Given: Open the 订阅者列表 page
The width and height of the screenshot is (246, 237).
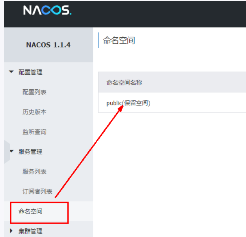Looking at the screenshot, I should [x=37, y=191].
